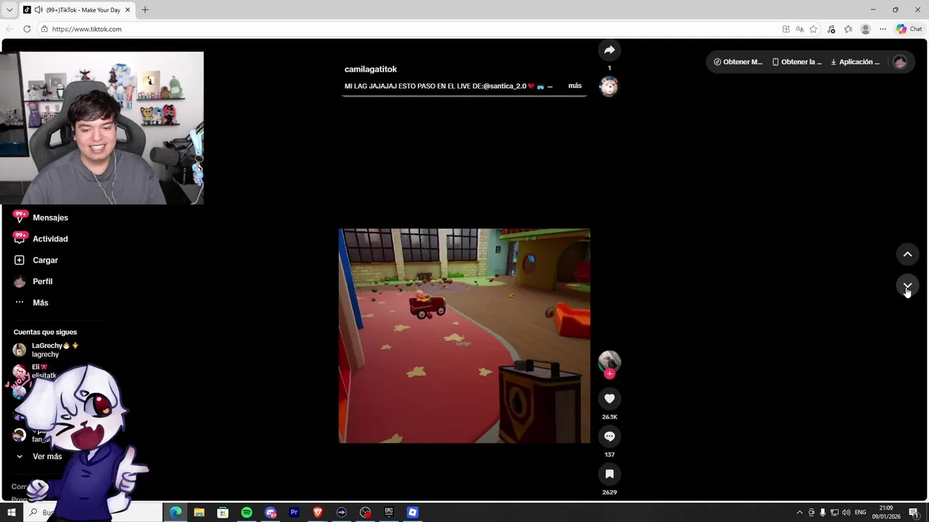Show hidden system tray icons
The image size is (929, 522).
800,513
